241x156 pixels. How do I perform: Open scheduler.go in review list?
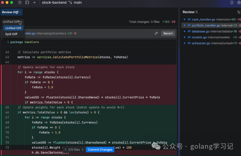211,43
